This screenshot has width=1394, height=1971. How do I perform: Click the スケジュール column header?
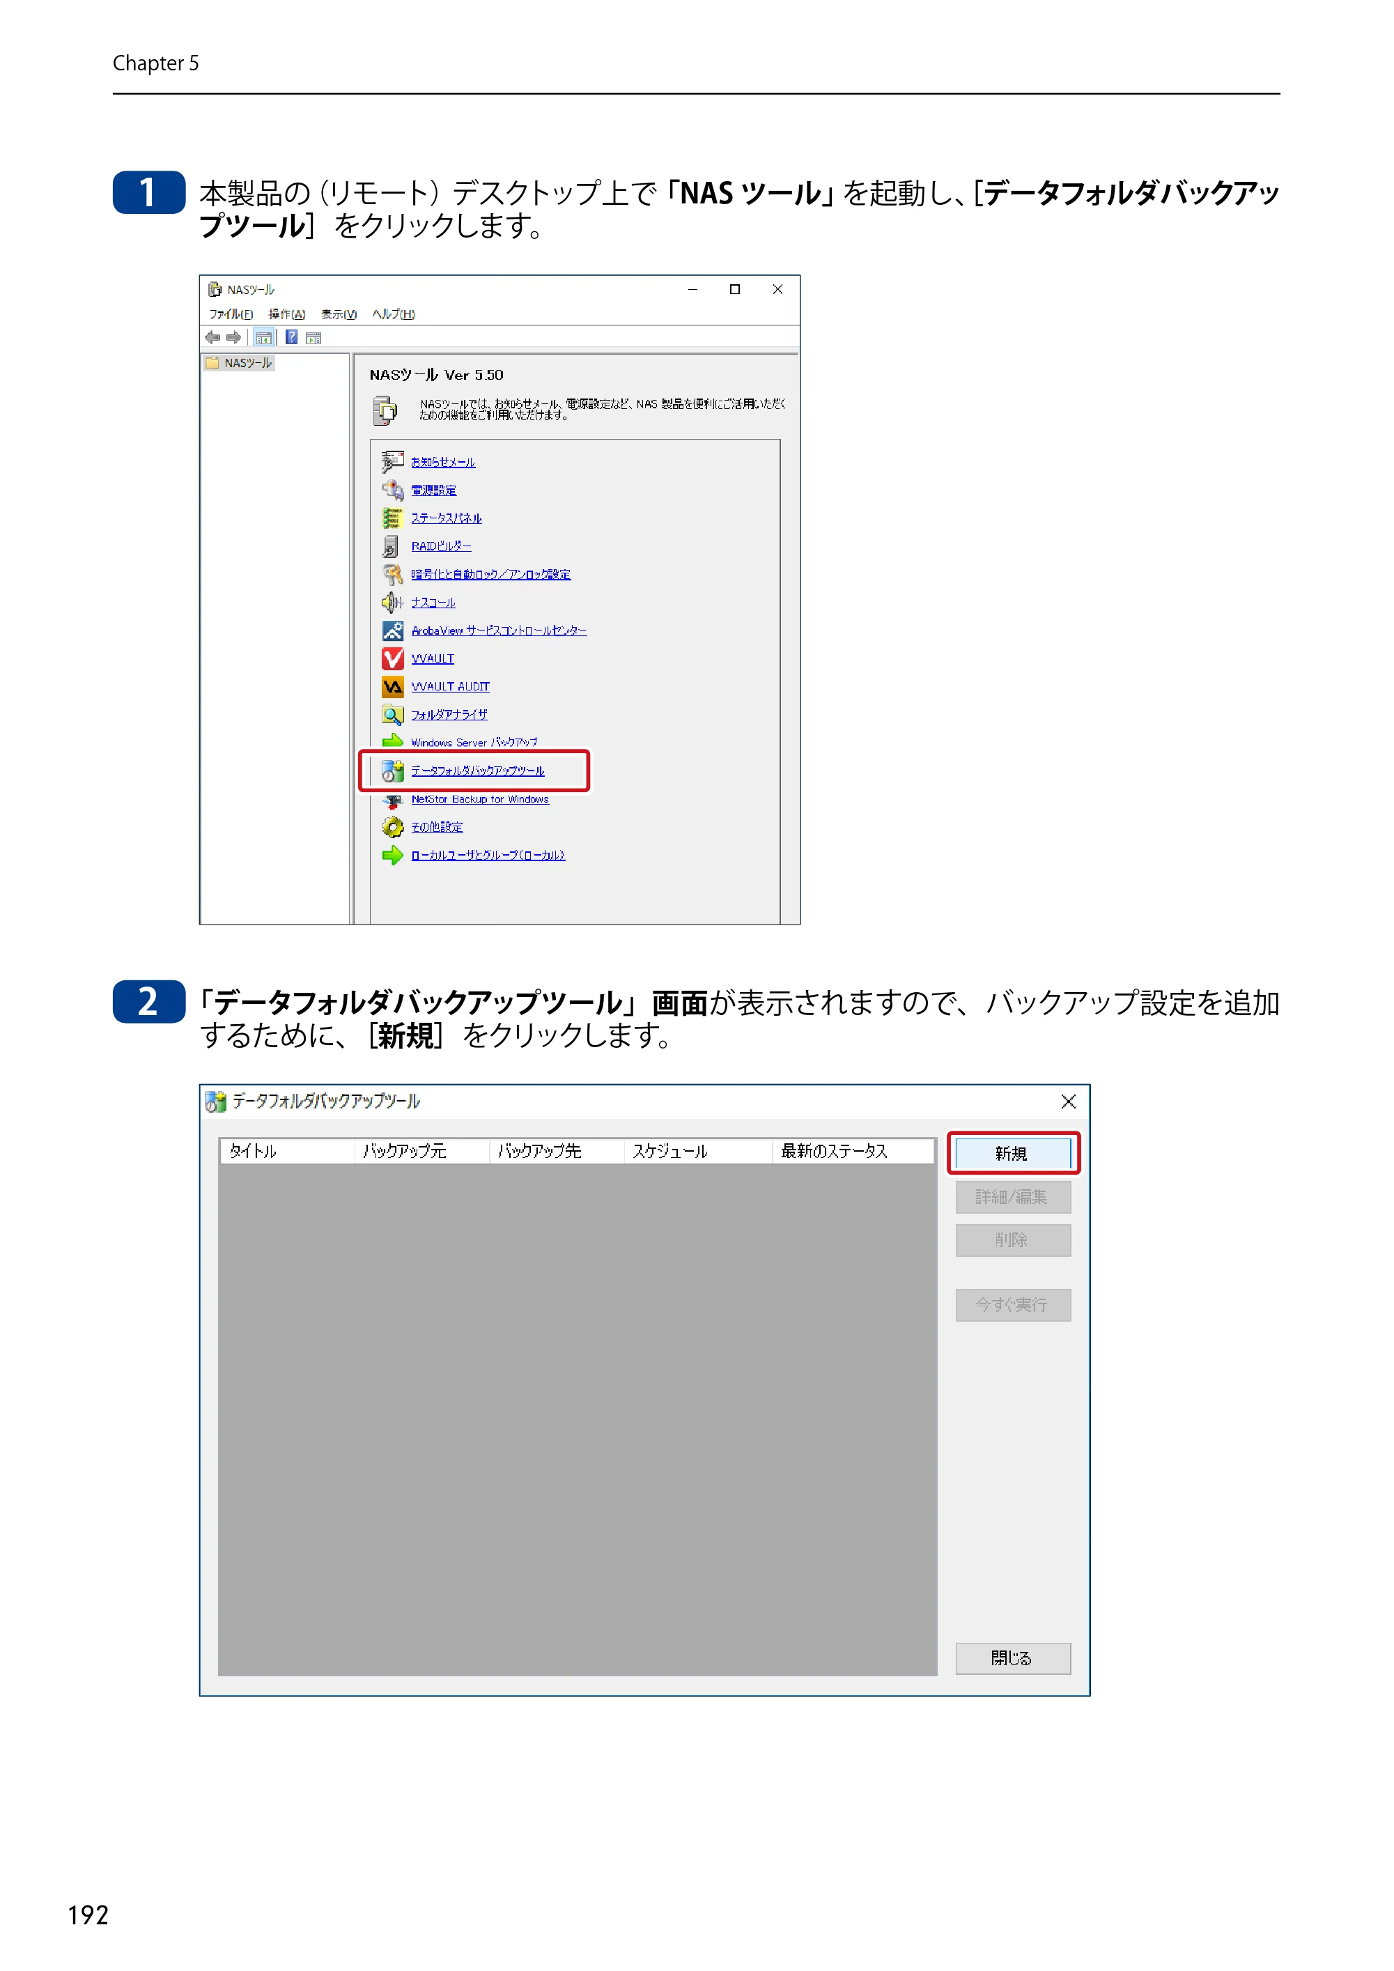coord(699,1151)
